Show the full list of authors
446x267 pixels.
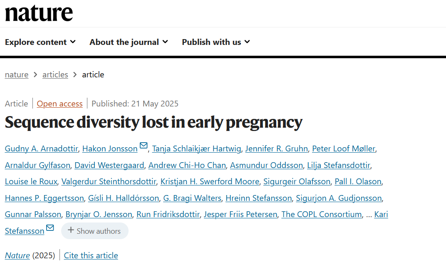pos(95,231)
